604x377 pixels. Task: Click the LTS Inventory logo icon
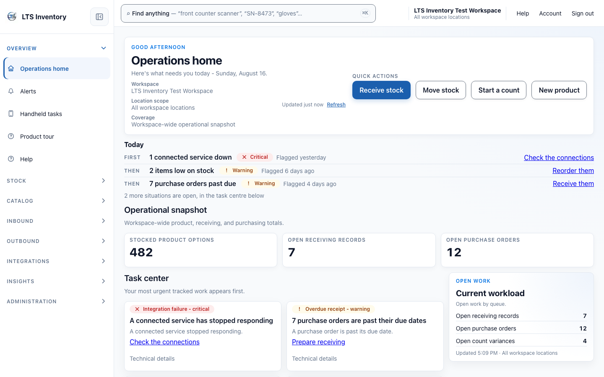point(12,17)
